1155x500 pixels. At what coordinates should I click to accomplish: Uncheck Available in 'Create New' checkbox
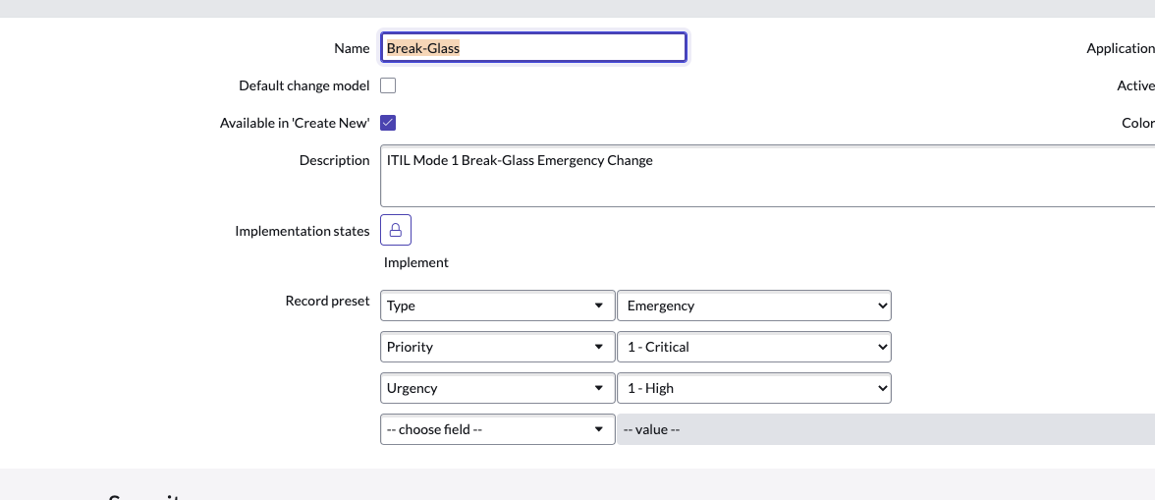[x=388, y=123]
